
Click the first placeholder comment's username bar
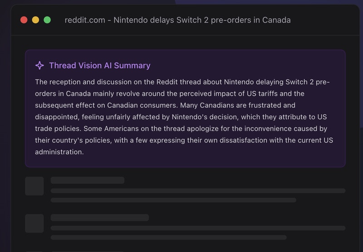[x=88, y=180]
